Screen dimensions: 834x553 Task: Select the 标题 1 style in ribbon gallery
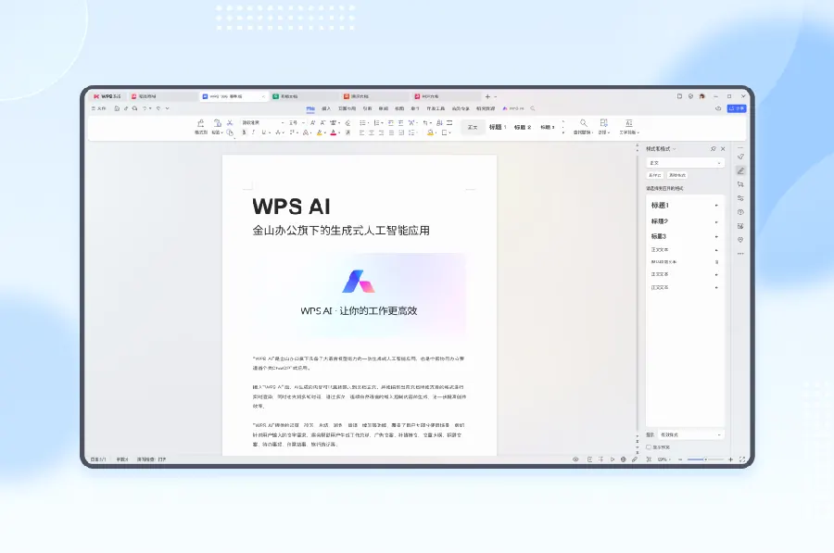point(498,127)
